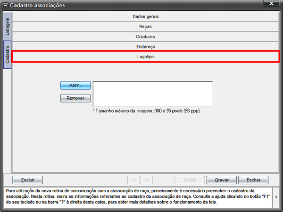The width and height of the screenshot is (283, 212).
Task: Expand the Raças section
Action: [x=145, y=27]
